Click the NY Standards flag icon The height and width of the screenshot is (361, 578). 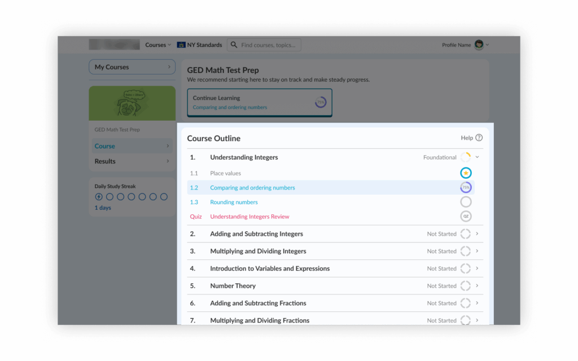point(181,45)
